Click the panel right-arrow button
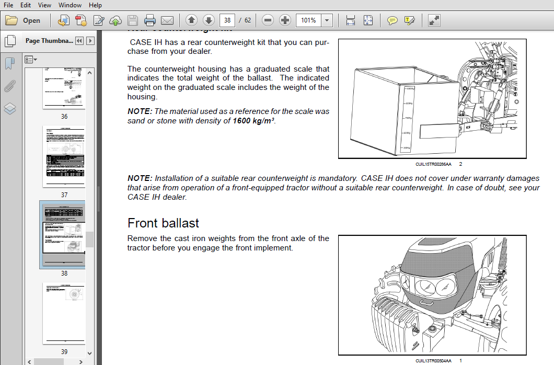This screenshot has height=365, width=554. pos(90,41)
